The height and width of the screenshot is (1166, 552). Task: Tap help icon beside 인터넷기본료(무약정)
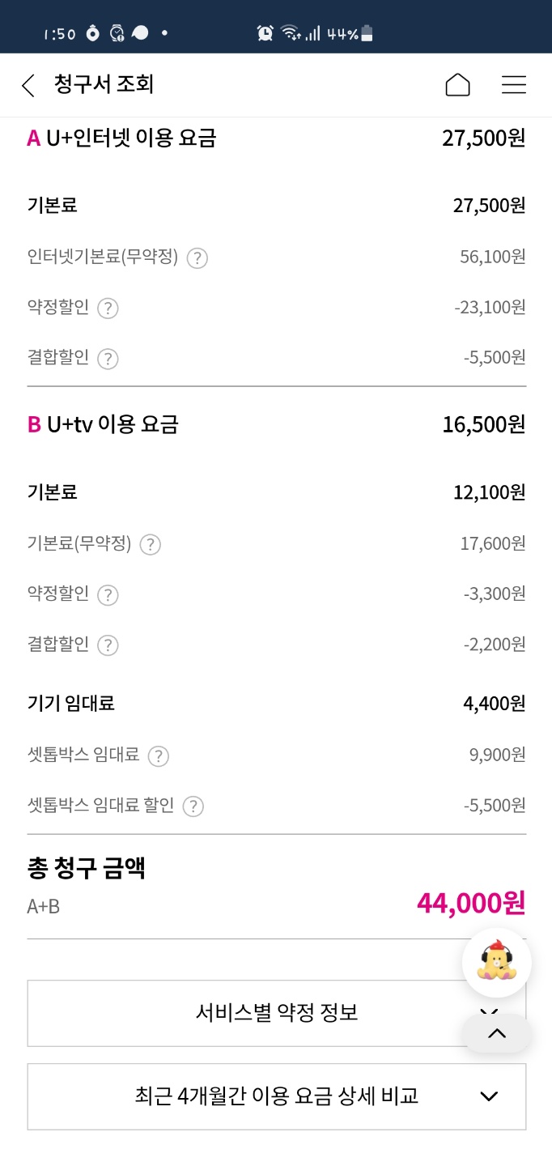(x=197, y=258)
